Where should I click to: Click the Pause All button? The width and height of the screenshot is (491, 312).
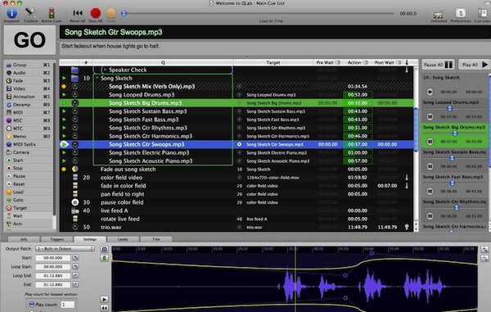pyautogui.click(x=438, y=65)
